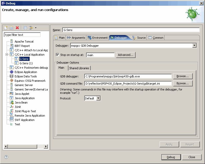Delete the selected launch configuration

coord(17,28)
